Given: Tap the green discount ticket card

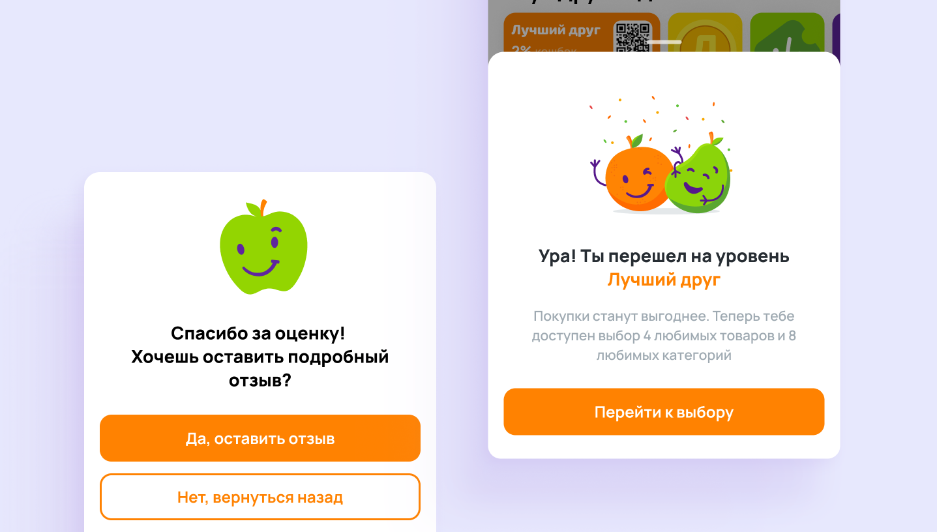Looking at the screenshot, I should coord(788,33).
